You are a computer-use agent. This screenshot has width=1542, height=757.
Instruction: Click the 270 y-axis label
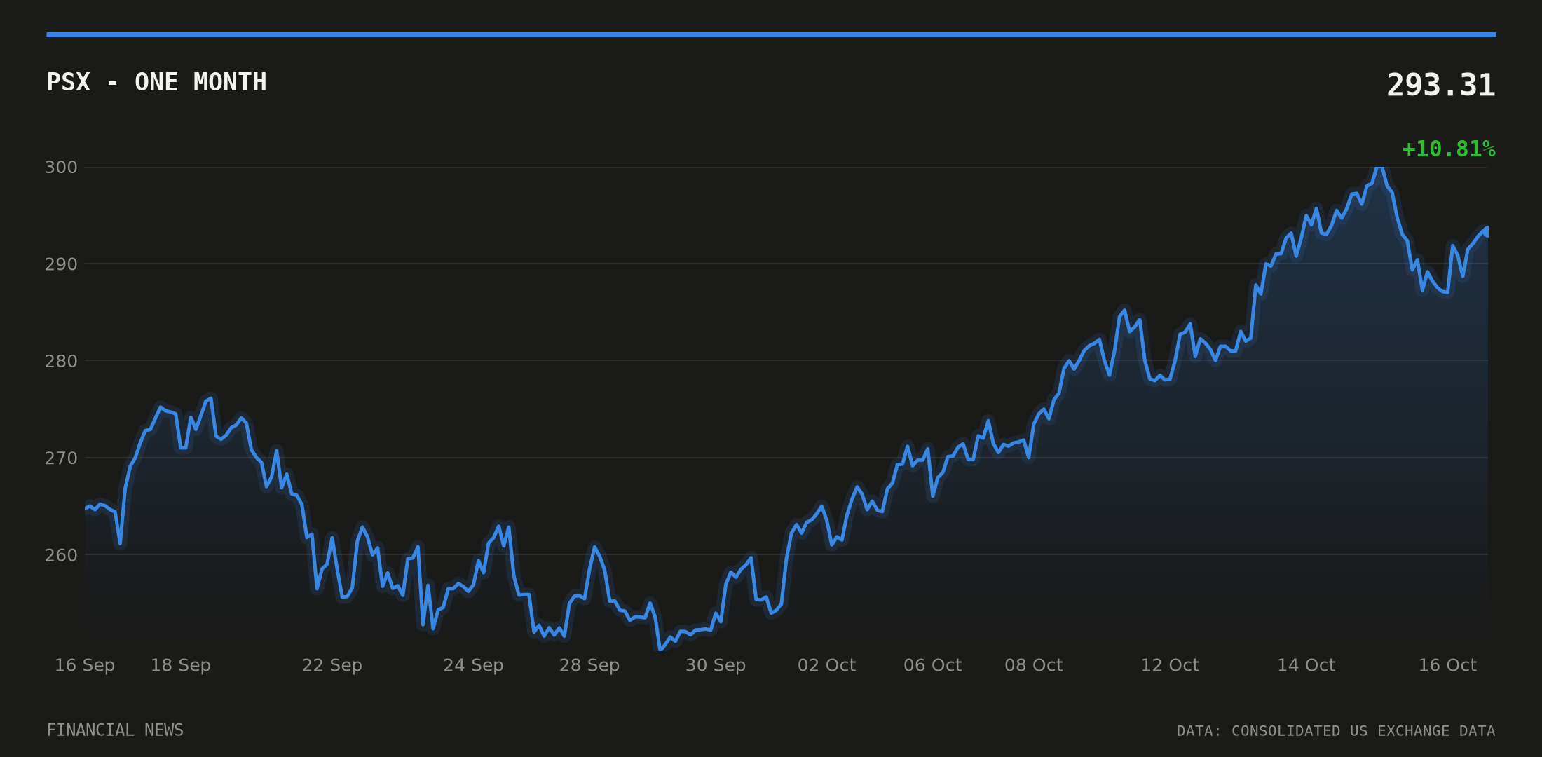61,458
